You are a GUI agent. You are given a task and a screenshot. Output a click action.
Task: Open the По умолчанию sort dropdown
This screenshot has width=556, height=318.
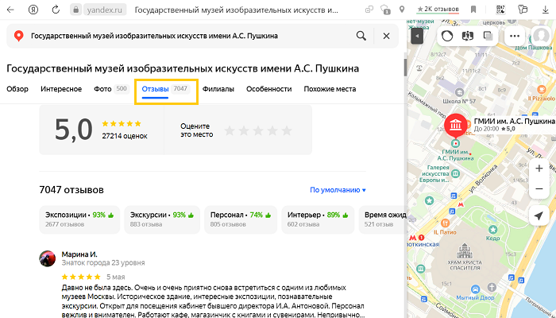tap(338, 190)
